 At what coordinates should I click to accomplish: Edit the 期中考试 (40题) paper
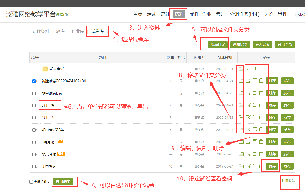[248, 166]
